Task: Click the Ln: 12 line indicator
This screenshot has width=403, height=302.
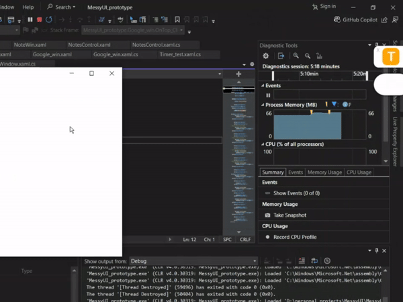Action: (x=189, y=240)
